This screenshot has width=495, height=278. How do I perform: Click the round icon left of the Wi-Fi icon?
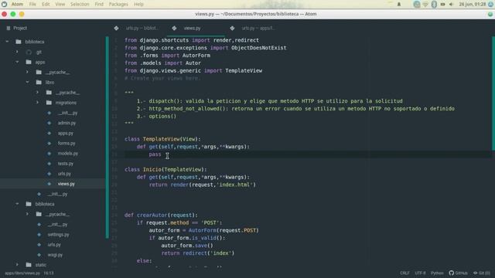[x=417, y=4]
